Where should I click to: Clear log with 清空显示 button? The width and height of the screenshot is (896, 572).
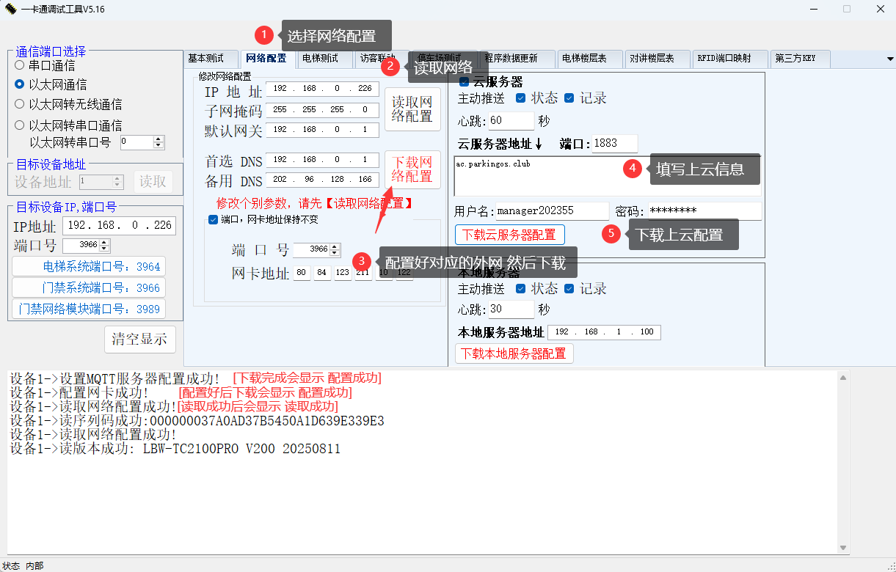click(139, 339)
